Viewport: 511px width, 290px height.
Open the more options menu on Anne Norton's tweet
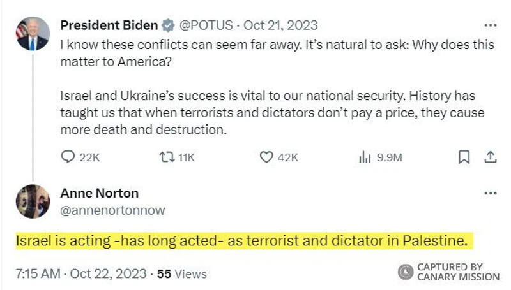(490, 193)
